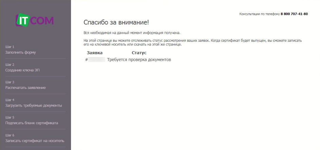Click the 'Шаг 1' label
Screen dimensions: 320x150
click(10, 47)
